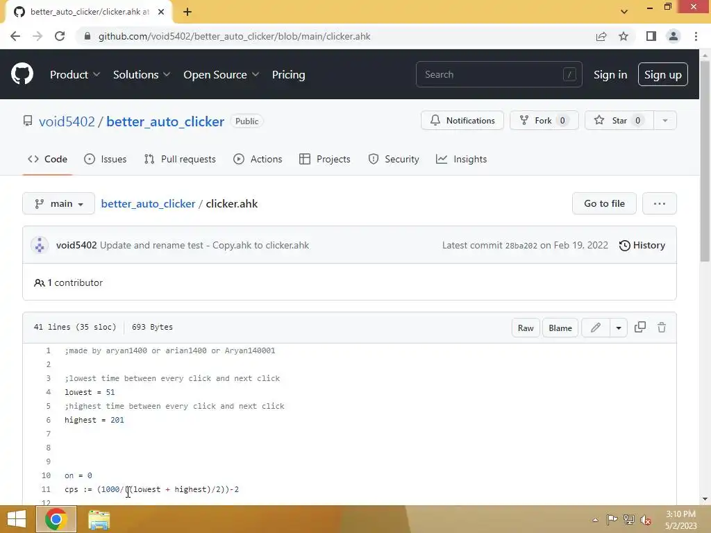Open a new browser tab
Image resolution: width=711 pixels, height=533 pixels.
pos(187,12)
